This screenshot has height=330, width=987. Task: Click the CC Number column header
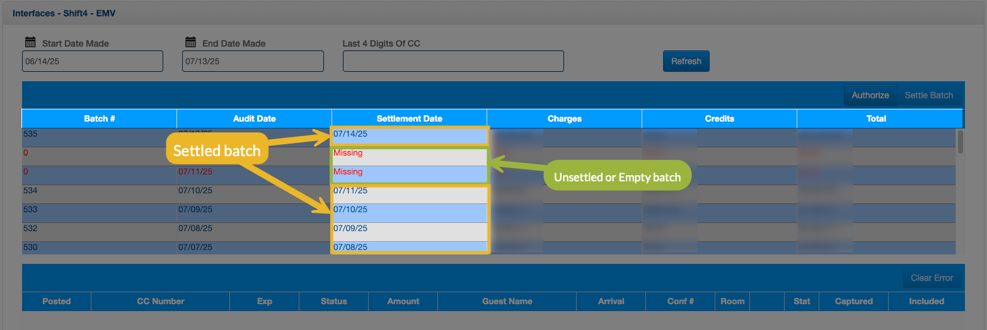160,301
